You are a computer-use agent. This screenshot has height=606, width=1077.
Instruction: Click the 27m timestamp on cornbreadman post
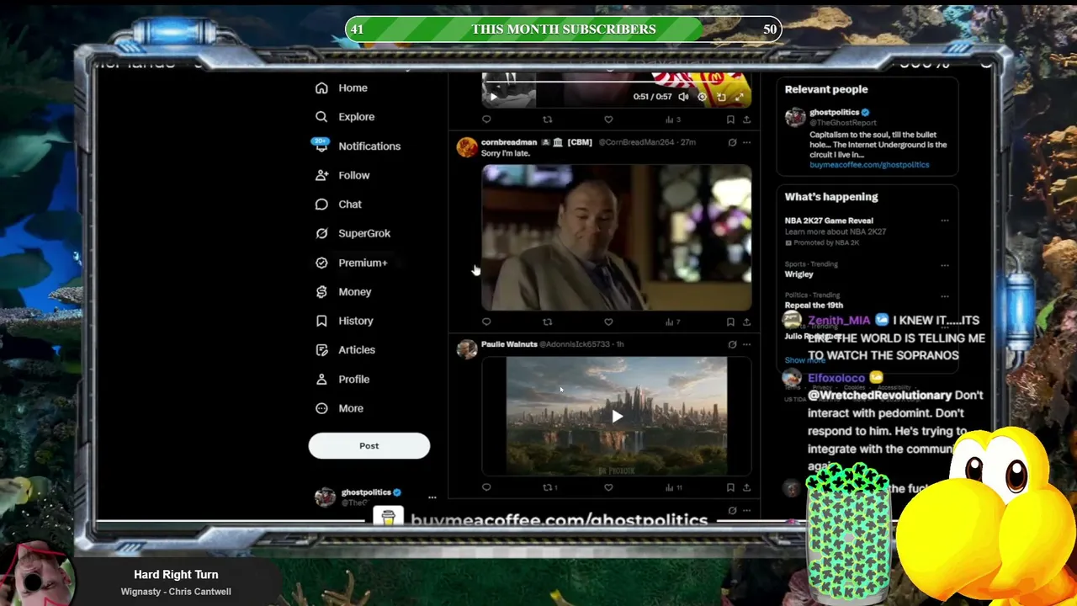click(x=689, y=142)
